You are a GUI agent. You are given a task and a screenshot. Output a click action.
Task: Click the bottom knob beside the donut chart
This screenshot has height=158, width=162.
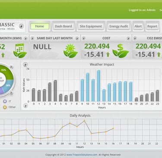point(11,93)
